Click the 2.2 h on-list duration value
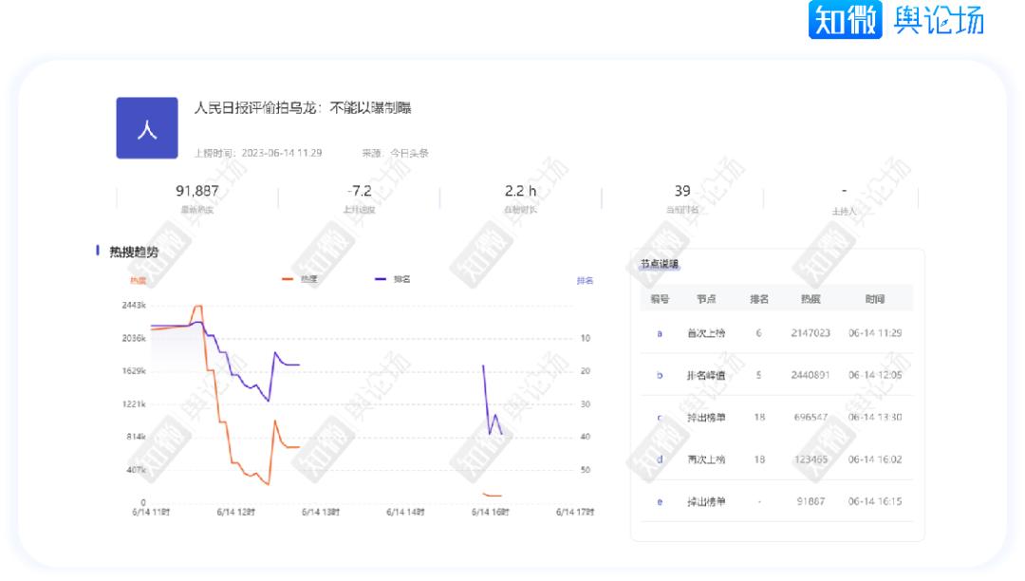The image size is (1025, 581). click(x=520, y=191)
